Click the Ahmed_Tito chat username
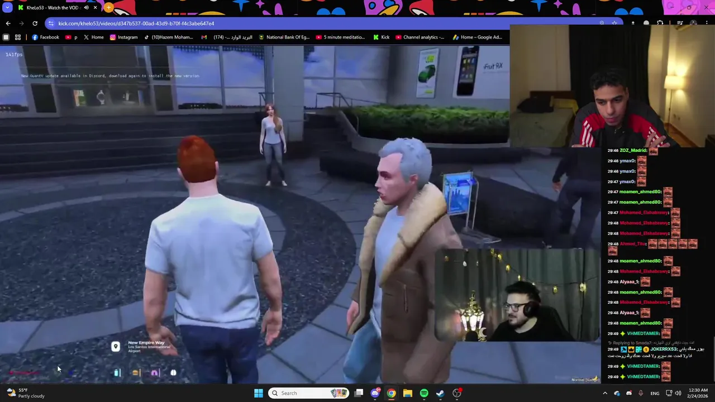Screen dimensions: 715x402 [x=633, y=243]
